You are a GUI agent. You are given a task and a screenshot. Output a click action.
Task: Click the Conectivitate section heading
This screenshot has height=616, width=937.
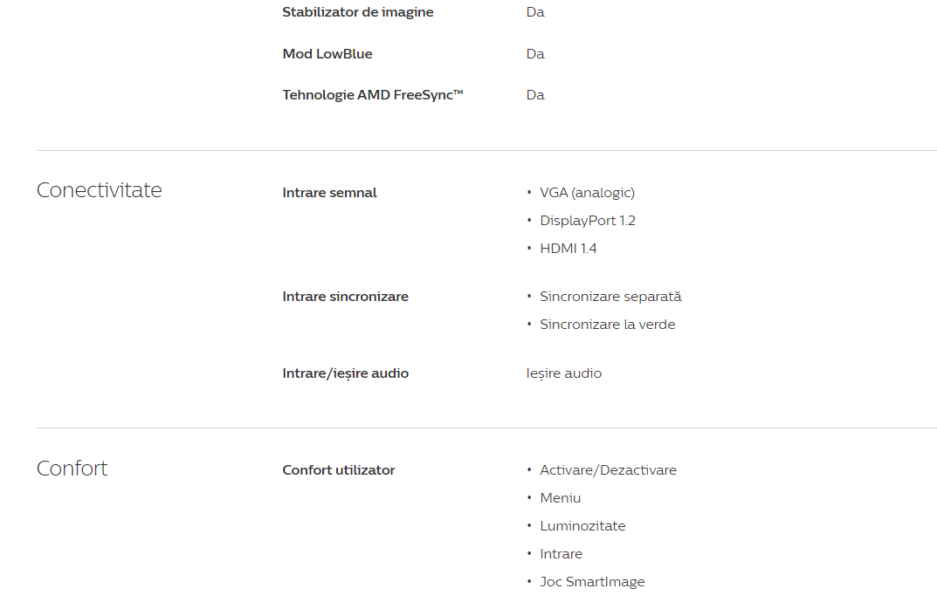[x=99, y=190]
